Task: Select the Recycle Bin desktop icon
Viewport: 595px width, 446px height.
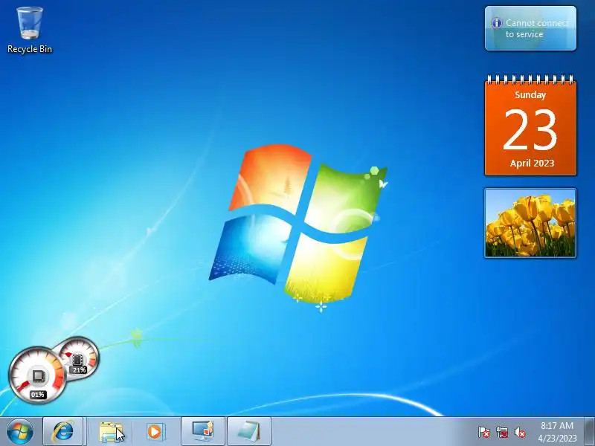Action: (30, 30)
